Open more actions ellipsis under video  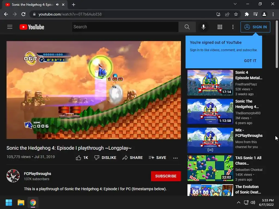point(175,158)
